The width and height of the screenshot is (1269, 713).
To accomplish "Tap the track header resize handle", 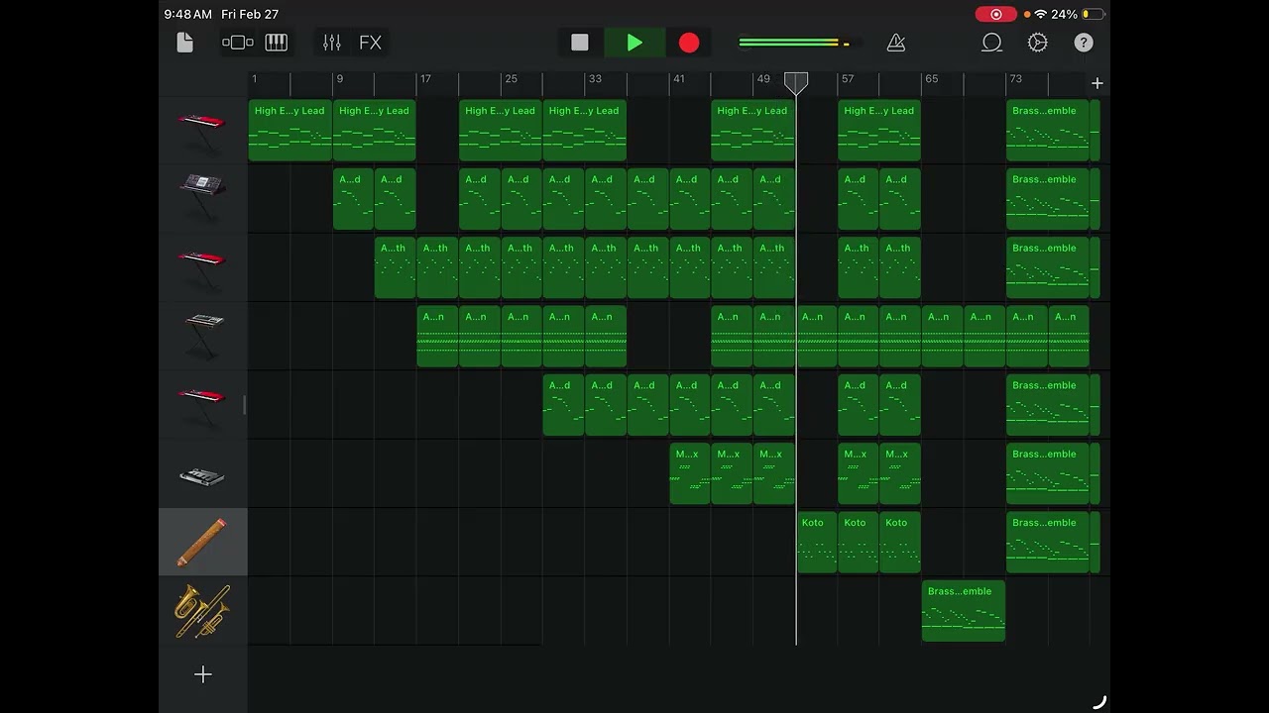I will coord(244,405).
